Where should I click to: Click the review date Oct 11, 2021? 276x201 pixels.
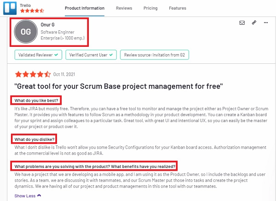coord(64,74)
